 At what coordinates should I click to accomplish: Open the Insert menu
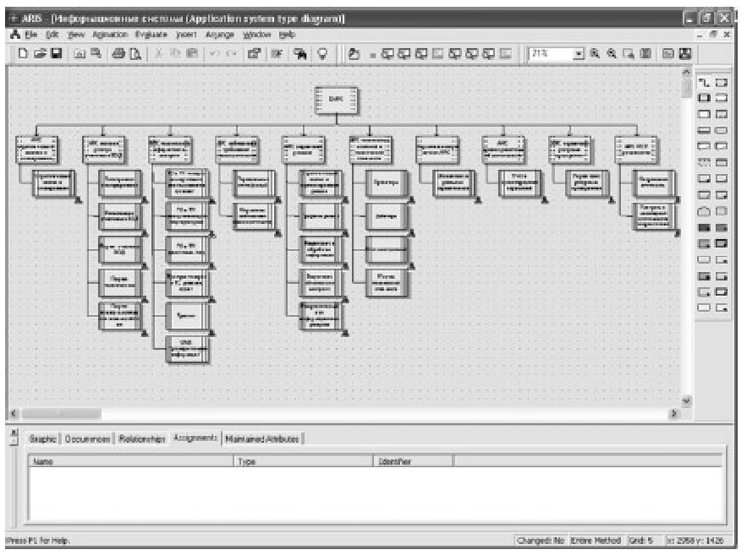pos(186,35)
